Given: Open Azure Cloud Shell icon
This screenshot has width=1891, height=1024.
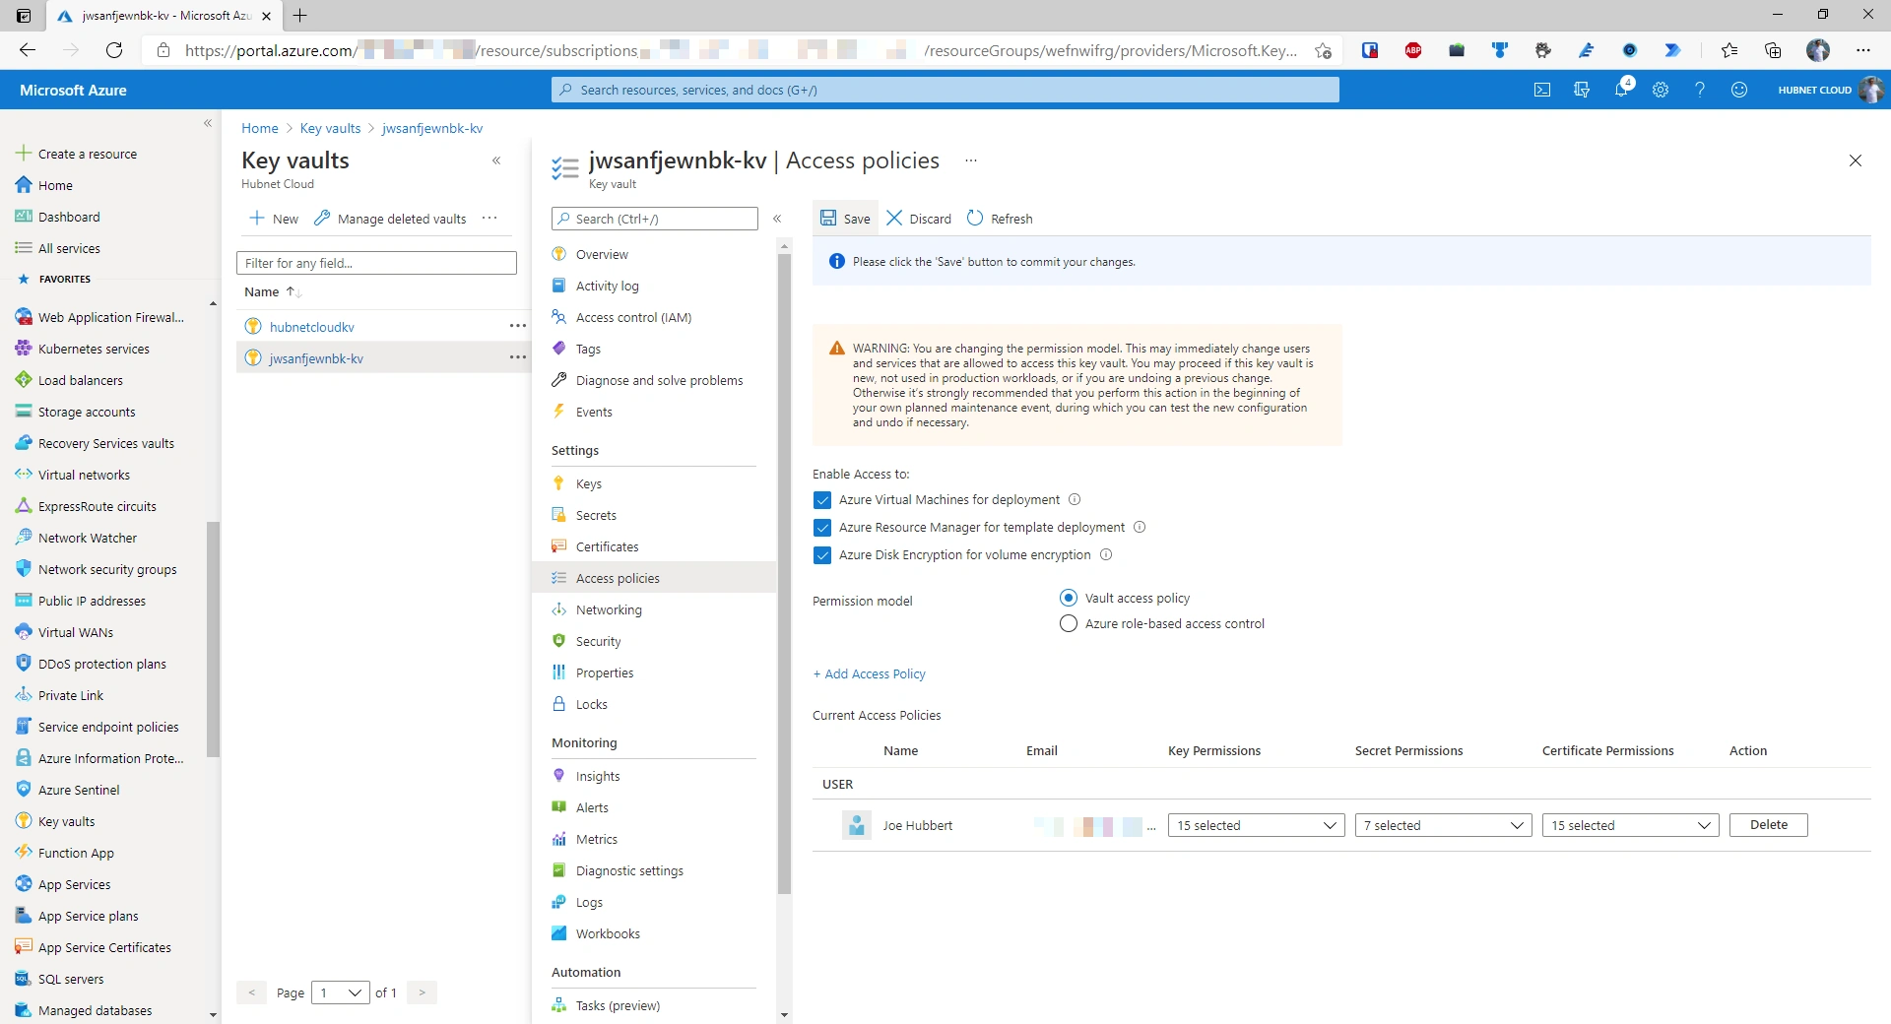Looking at the screenshot, I should (1542, 90).
